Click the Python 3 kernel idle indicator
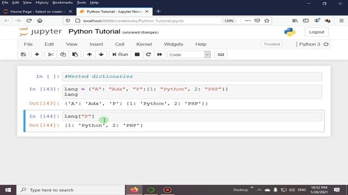 326,44
